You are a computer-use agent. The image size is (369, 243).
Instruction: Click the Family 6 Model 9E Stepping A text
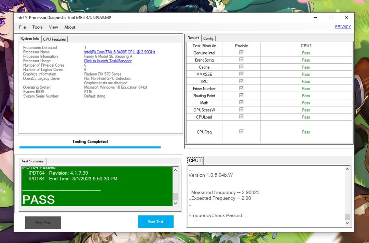pyautogui.click(x=108, y=56)
